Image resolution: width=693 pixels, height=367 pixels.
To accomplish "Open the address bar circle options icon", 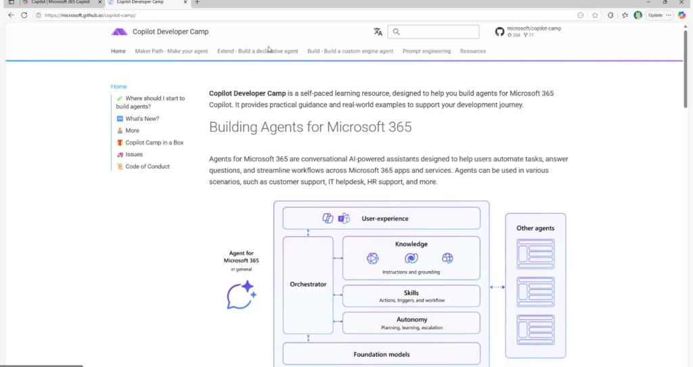I will 580,15.
